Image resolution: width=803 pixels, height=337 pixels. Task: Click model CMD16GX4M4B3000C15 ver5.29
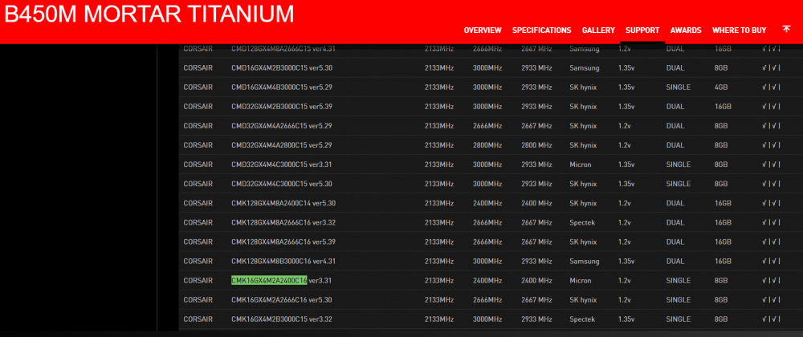coord(282,87)
